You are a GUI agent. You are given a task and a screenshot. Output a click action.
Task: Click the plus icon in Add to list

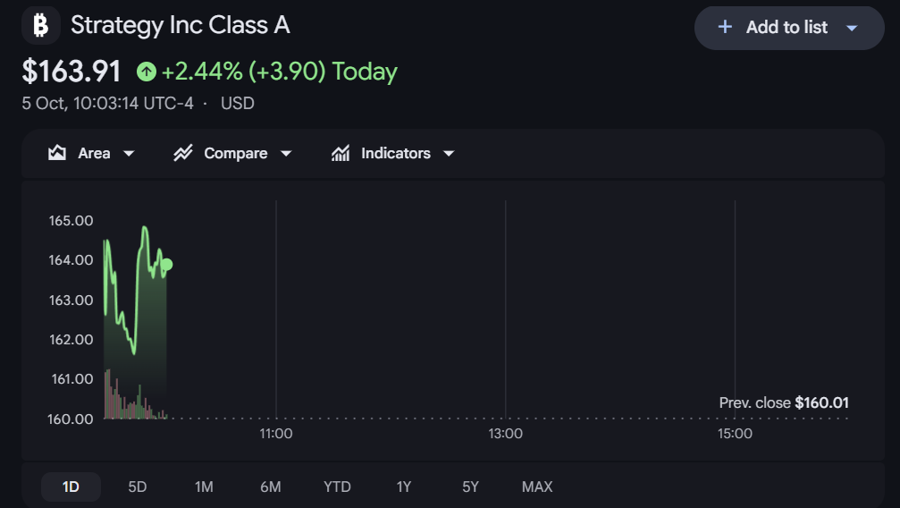pyautogui.click(x=725, y=27)
